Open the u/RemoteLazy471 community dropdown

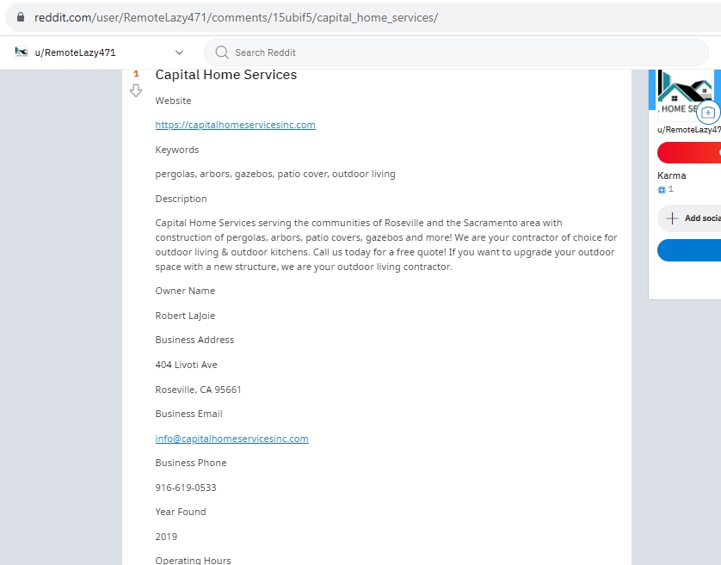(179, 52)
